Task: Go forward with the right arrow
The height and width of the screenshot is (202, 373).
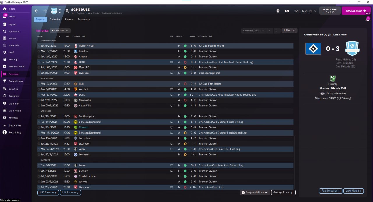Action: 45,11
